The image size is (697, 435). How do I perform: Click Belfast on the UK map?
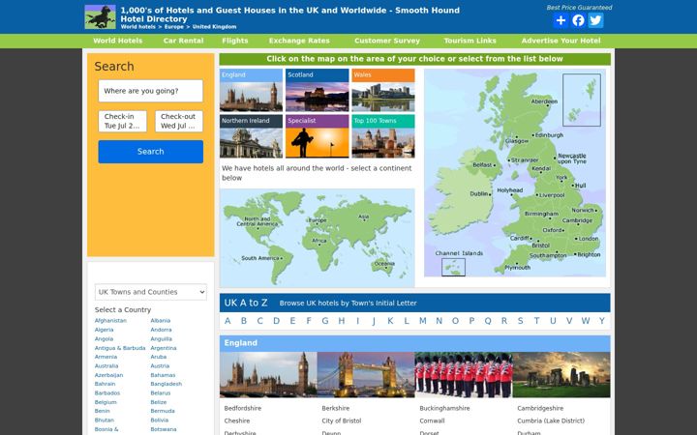tap(484, 165)
